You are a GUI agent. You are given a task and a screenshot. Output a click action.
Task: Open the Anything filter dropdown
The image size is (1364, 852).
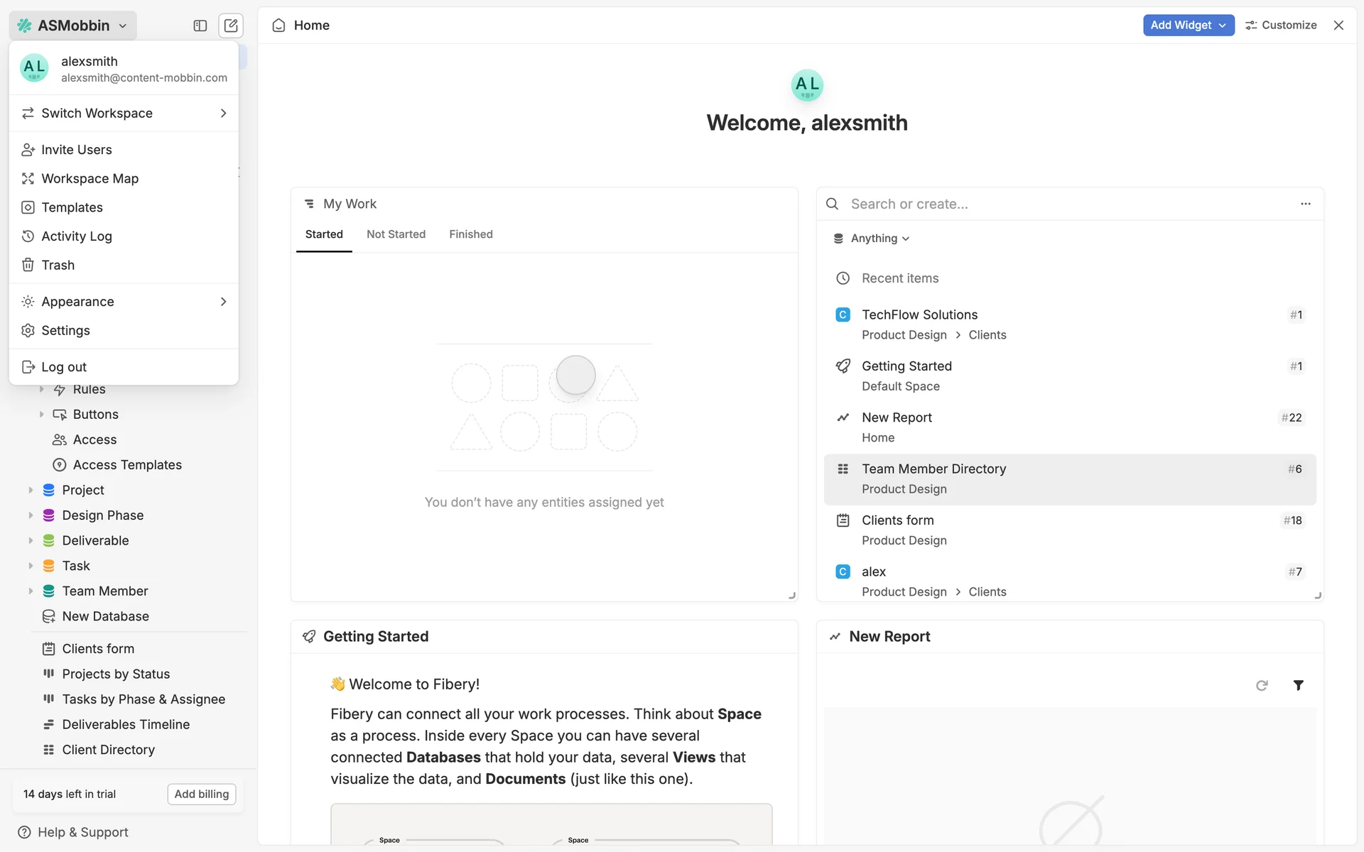pyautogui.click(x=872, y=239)
